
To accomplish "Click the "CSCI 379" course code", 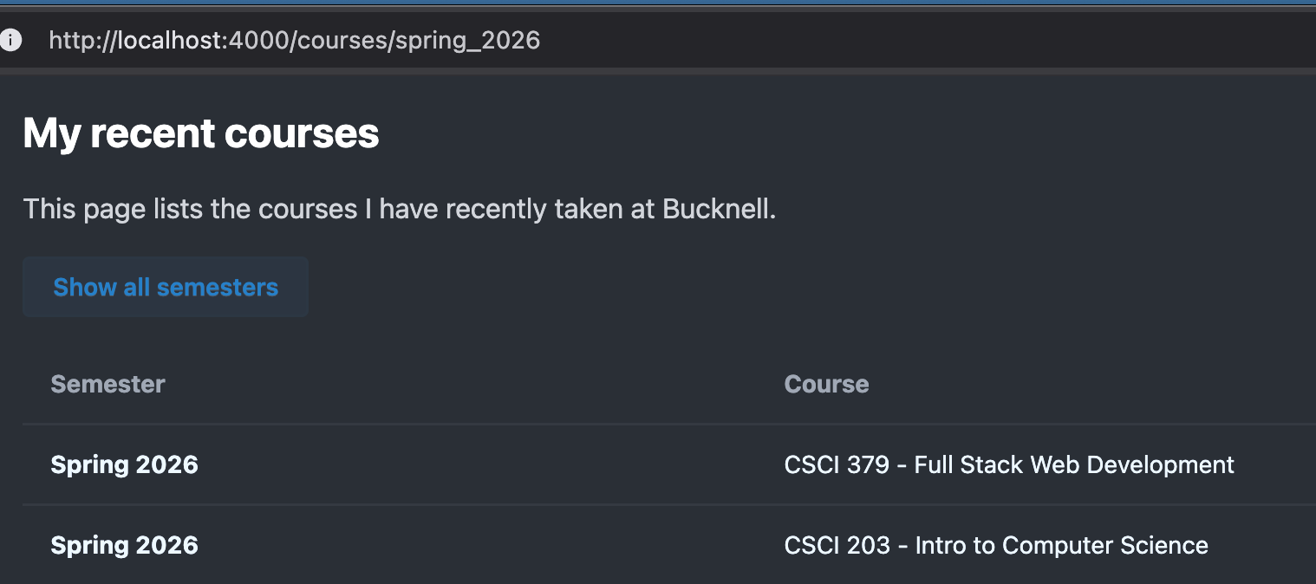I will [x=837, y=465].
